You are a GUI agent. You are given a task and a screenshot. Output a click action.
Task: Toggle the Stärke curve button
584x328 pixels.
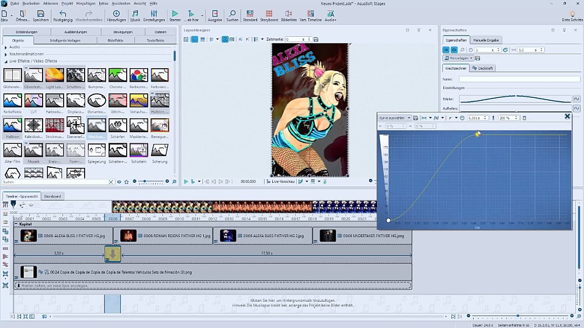(x=576, y=99)
